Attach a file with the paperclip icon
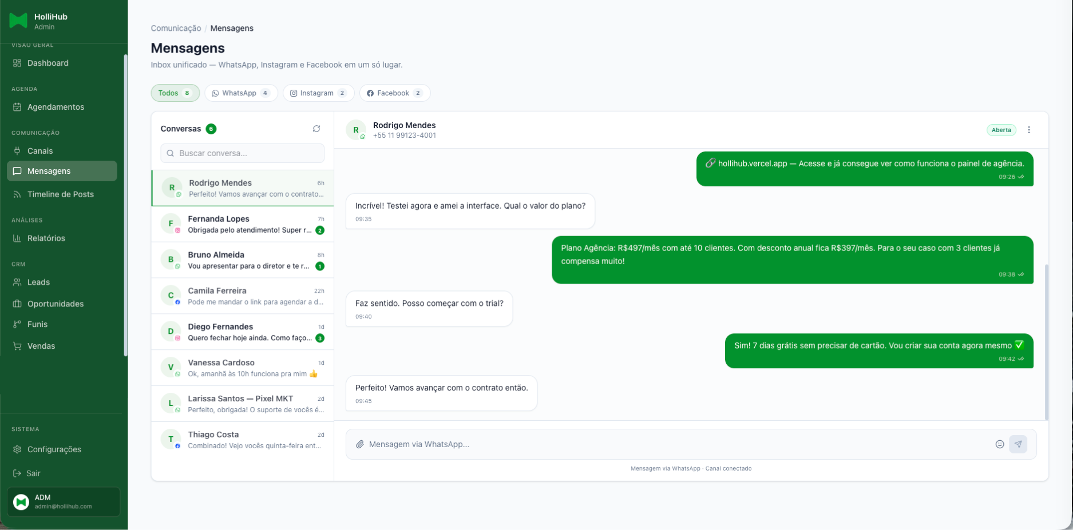 [x=360, y=444]
